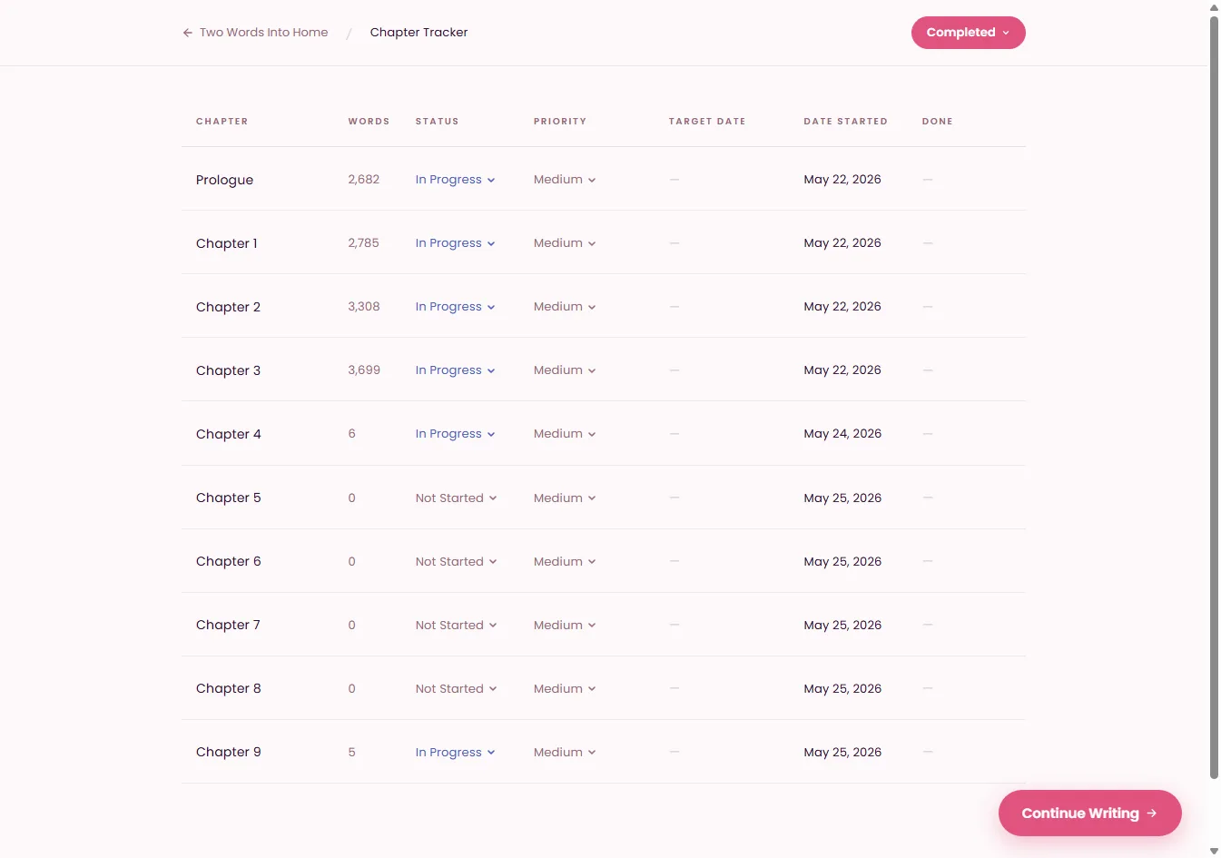Click the PRIORITY column header

[560, 122]
